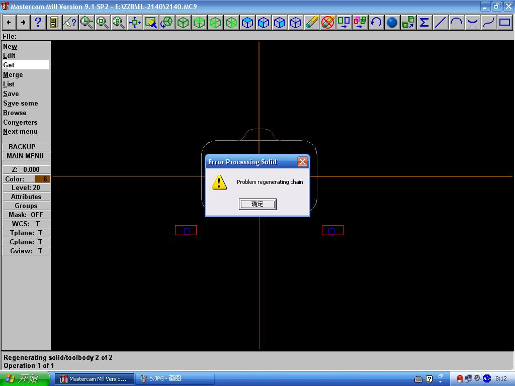Select the Create arc icon
Image resolution: width=515 pixels, height=386 pixels.
pos(456,23)
